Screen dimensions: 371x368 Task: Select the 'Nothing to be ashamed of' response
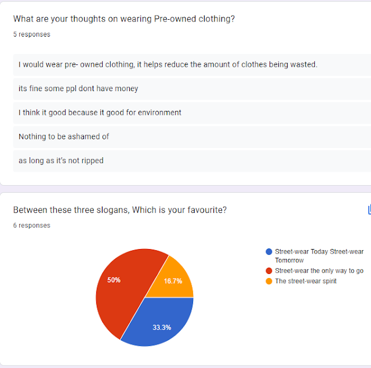(192, 137)
